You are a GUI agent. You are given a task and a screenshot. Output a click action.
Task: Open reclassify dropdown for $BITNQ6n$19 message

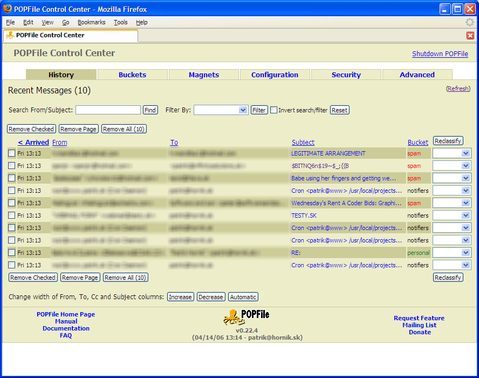[451, 166]
